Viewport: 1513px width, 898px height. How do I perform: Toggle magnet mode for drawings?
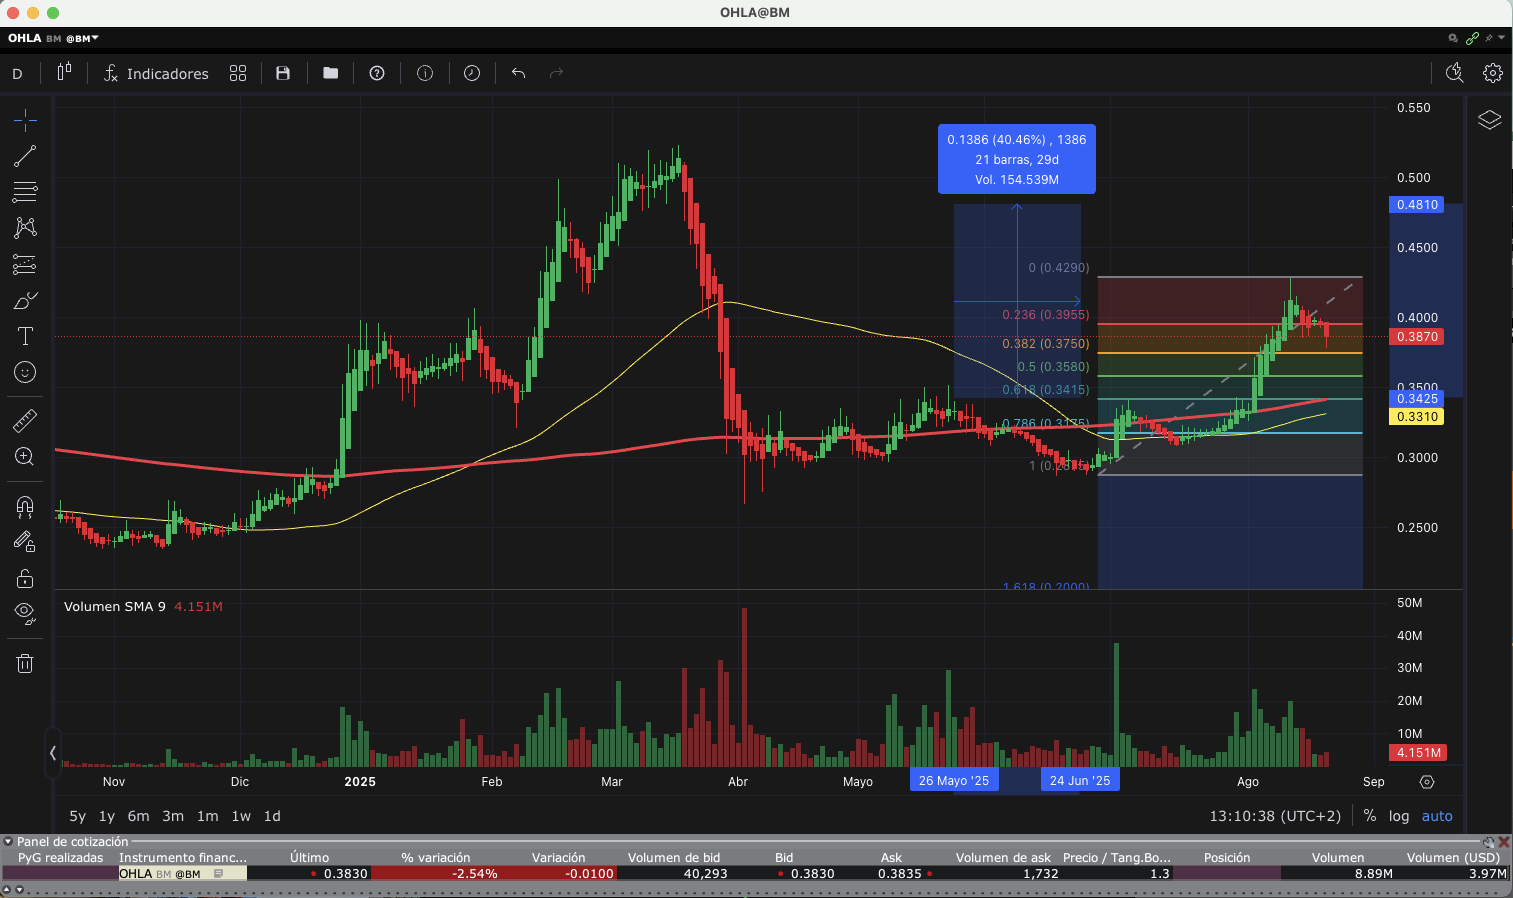tap(25, 506)
